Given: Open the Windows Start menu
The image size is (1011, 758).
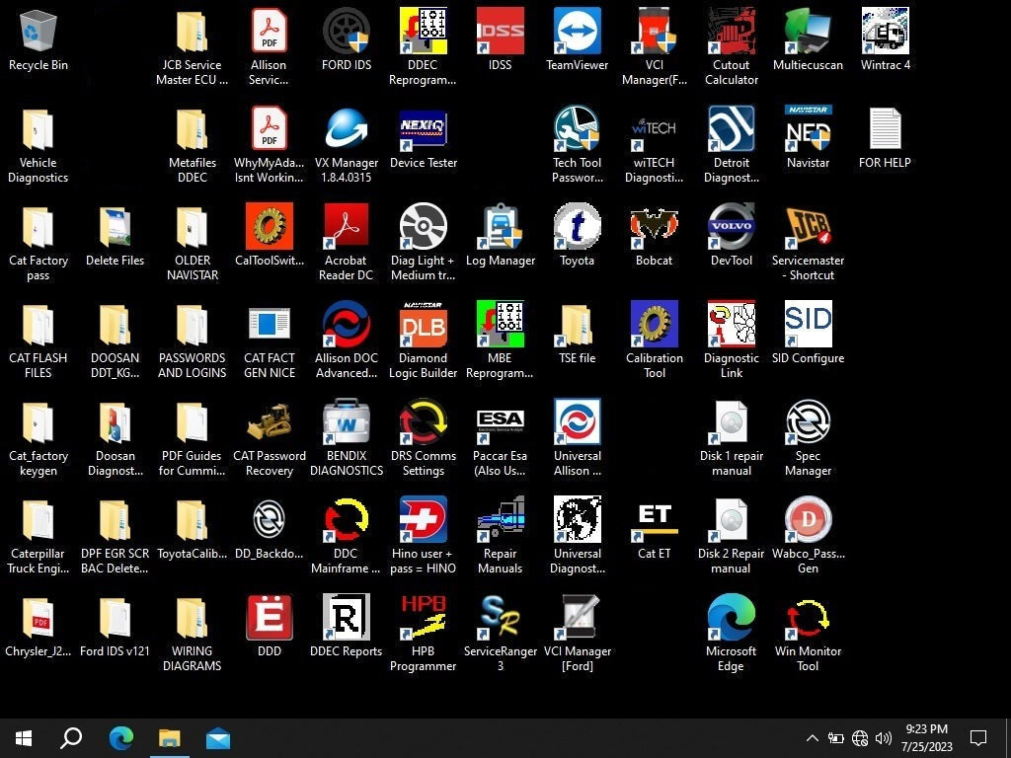Looking at the screenshot, I should 24,738.
